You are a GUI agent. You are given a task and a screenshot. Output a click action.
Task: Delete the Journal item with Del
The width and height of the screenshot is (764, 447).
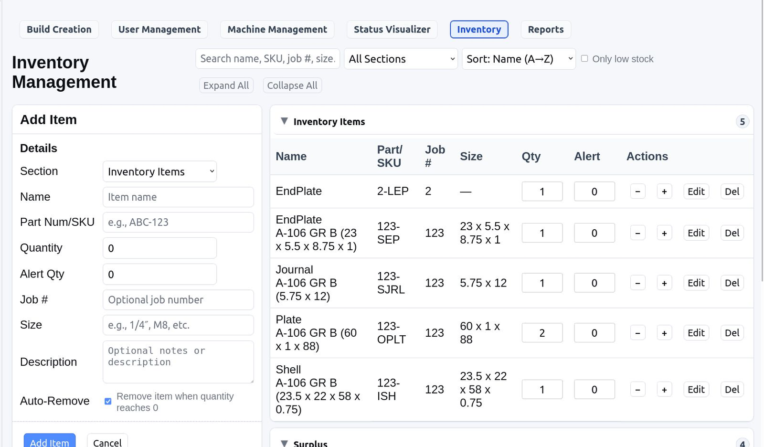pyautogui.click(x=732, y=283)
